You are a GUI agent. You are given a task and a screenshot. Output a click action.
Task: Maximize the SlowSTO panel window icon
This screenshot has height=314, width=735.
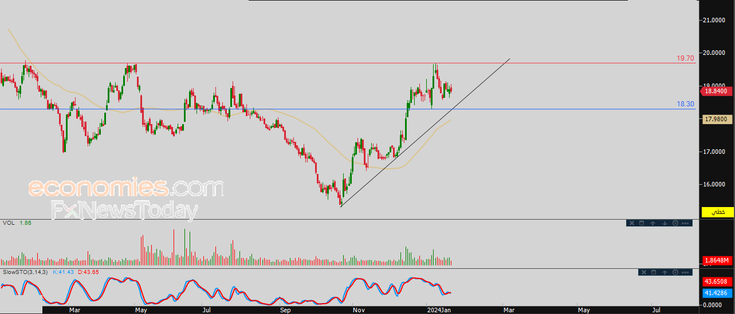coord(654,273)
